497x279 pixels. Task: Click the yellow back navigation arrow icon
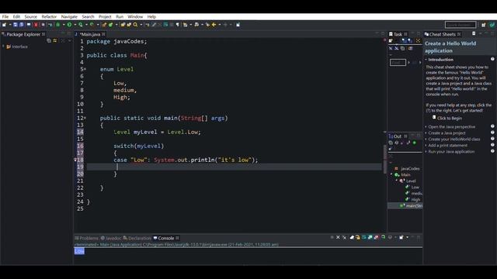tap(214, 24)
